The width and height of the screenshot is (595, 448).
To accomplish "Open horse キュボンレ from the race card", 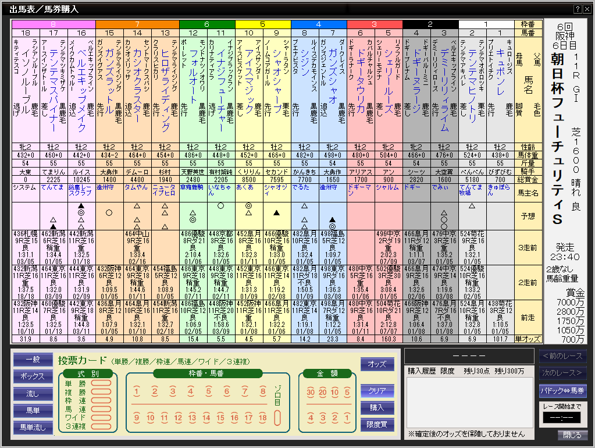I will click(x=500, y=72).
